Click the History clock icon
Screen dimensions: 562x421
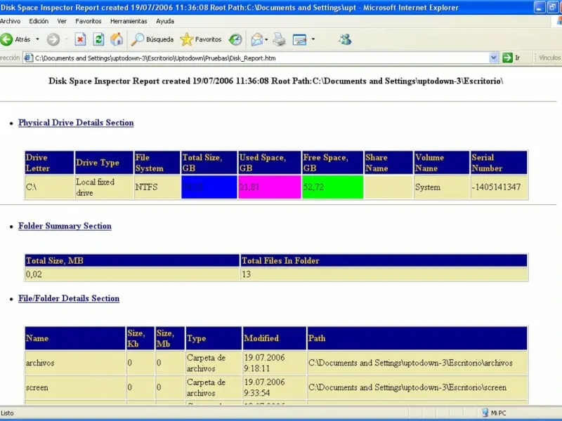point(235,39)
